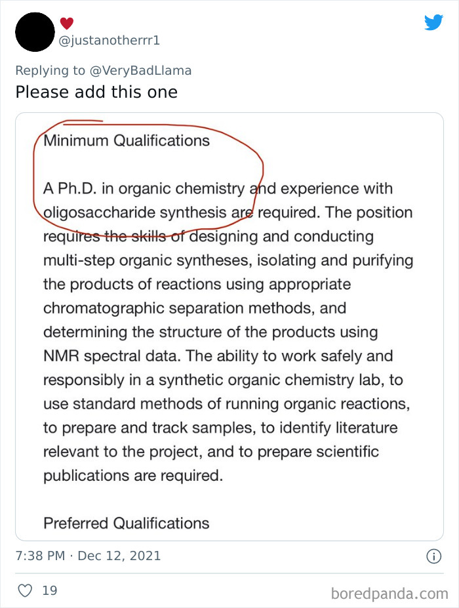Image resolution: width=459 pixels, height=608 pixels.
Task: Visit the @VeryBadLlama mention link
Action: pyautogui.click(x=139, y=70)
